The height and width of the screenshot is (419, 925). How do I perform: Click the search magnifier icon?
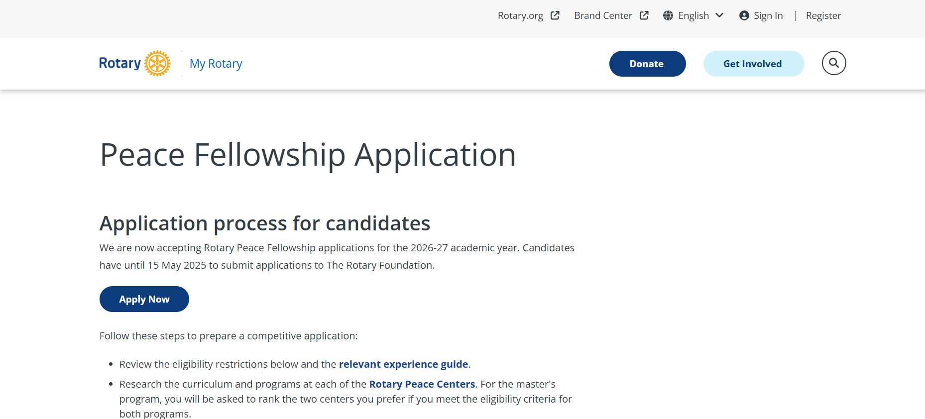[834, 63]
